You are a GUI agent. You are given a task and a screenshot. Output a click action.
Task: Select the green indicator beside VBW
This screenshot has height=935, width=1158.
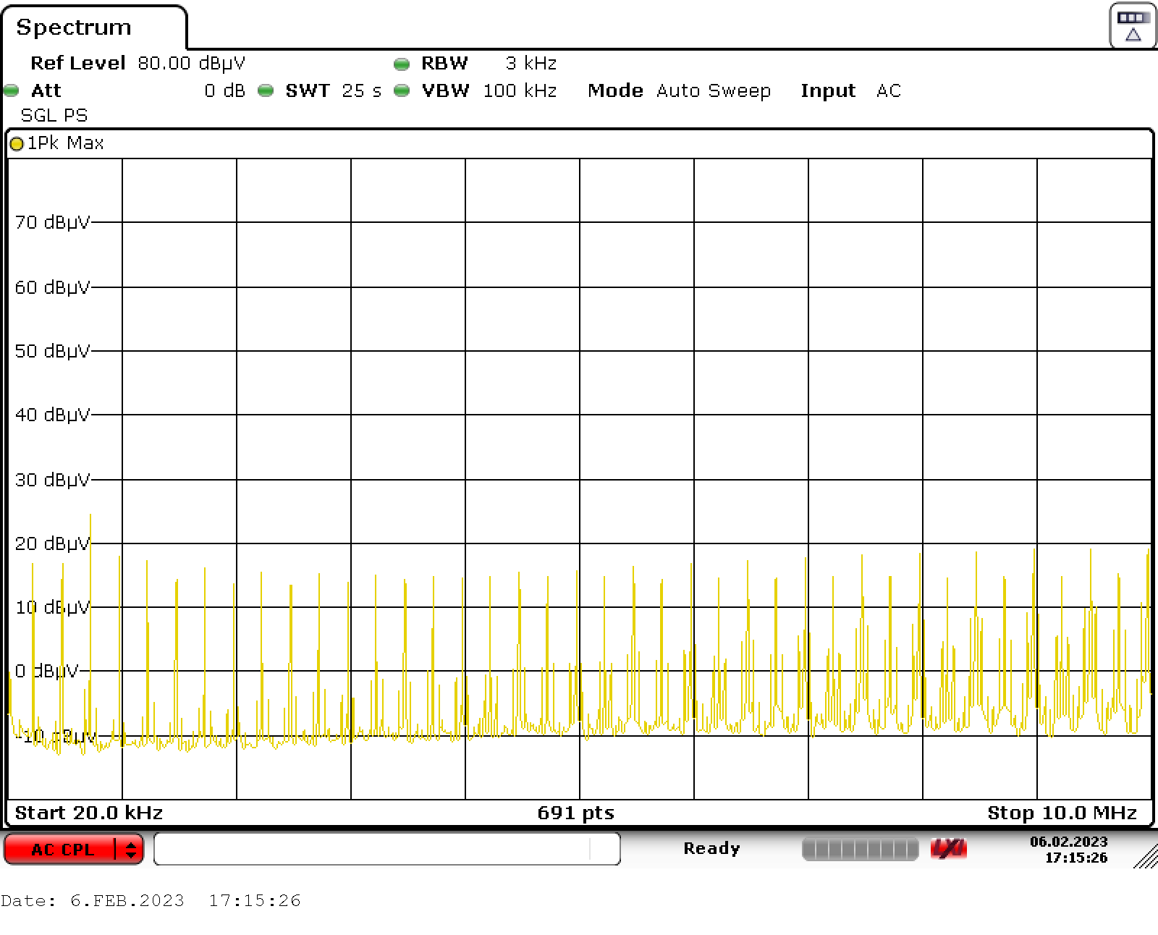(x=401, y=91)
